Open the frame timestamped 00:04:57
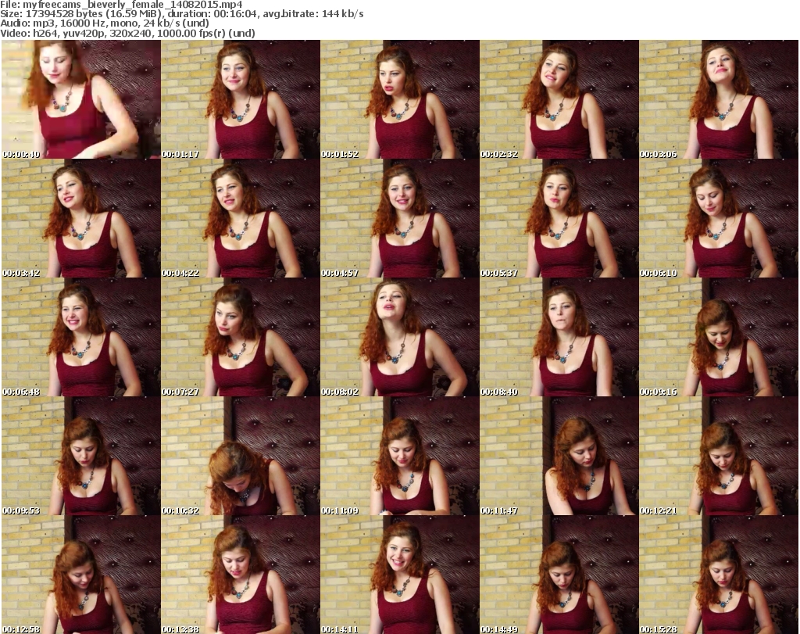 400,218
